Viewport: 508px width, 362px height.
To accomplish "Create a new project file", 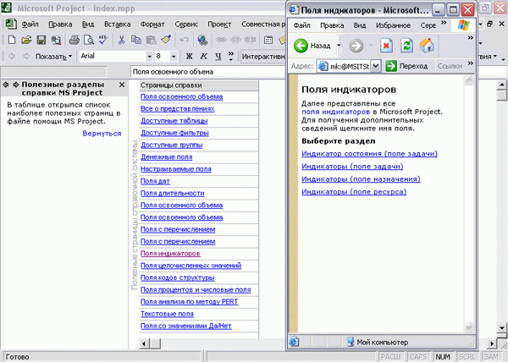I will 12,40.
